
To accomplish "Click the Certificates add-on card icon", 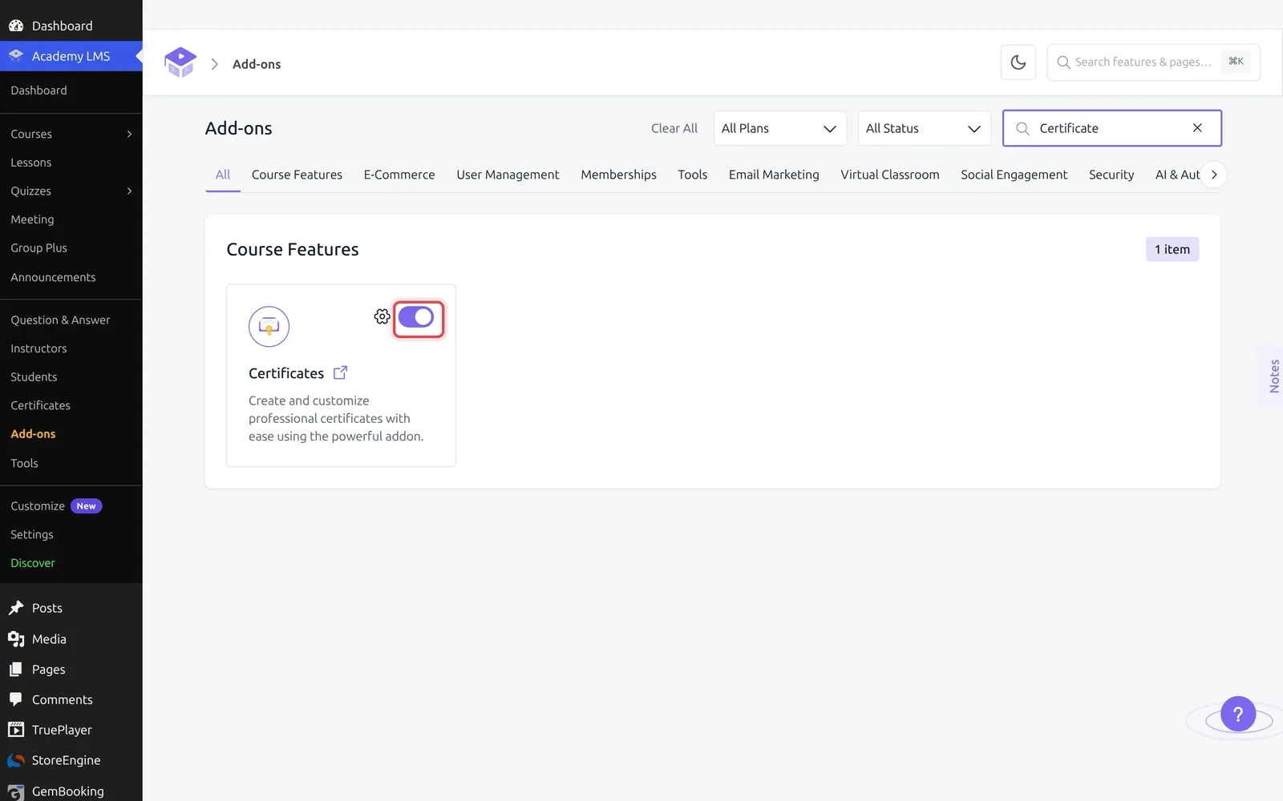I will click(x=269, y=327).
